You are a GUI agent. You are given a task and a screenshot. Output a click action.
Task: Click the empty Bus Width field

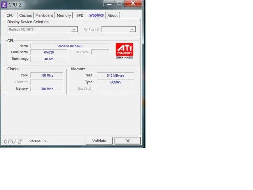coord(116,89)
